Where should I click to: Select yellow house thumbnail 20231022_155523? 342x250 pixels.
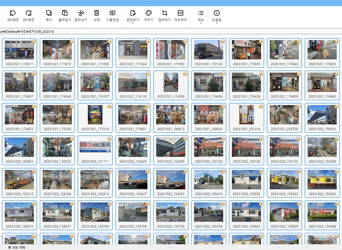[x=284, y=183]
